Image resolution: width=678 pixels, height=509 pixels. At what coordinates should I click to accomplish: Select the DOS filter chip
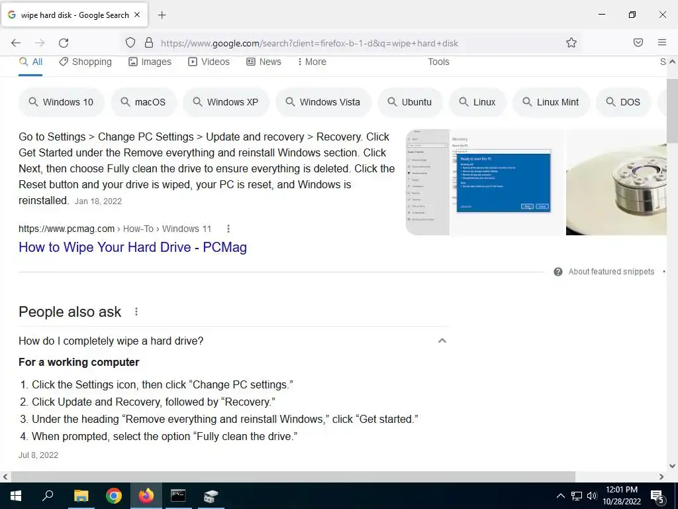(x=623, y=102)
